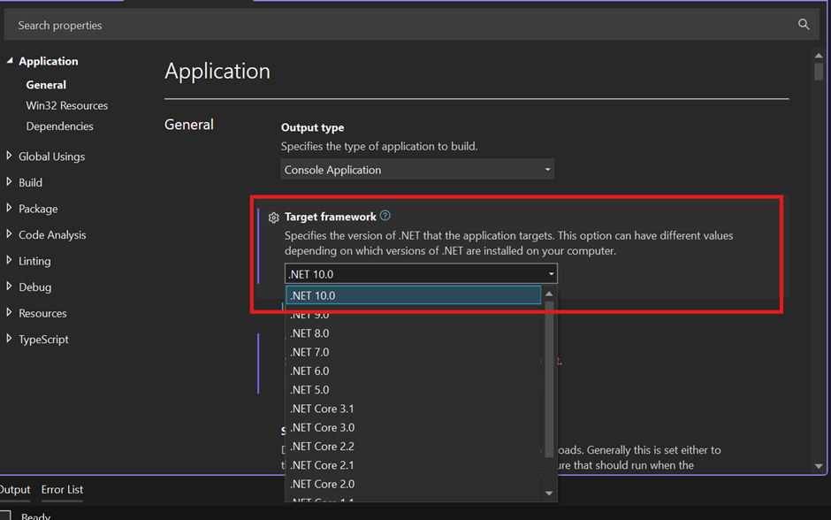The height and width of the screenshot is (520, 831).
Task: Click the gear icon beside Target framework
Action: (x=273, y=218)
